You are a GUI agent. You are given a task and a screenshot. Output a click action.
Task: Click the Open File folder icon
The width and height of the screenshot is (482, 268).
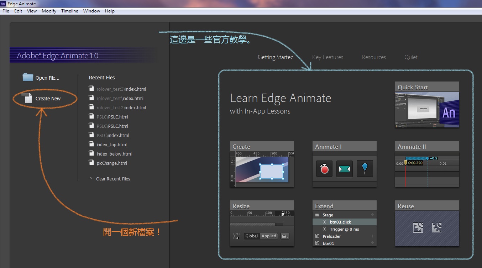tap(27, 77)
